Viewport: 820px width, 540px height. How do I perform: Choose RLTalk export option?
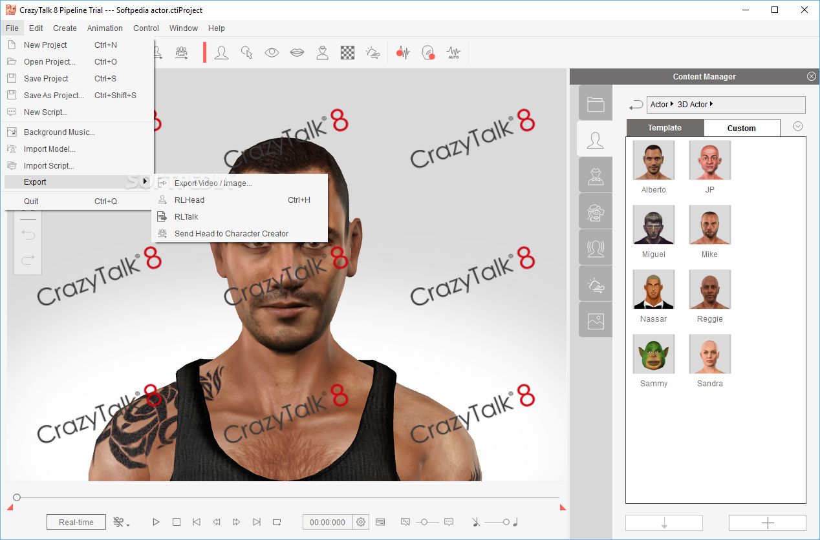coord(239,217)
